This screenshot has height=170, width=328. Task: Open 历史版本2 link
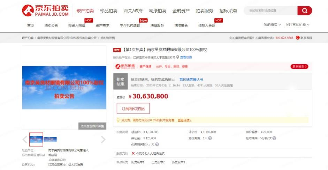tap(158, 162)
